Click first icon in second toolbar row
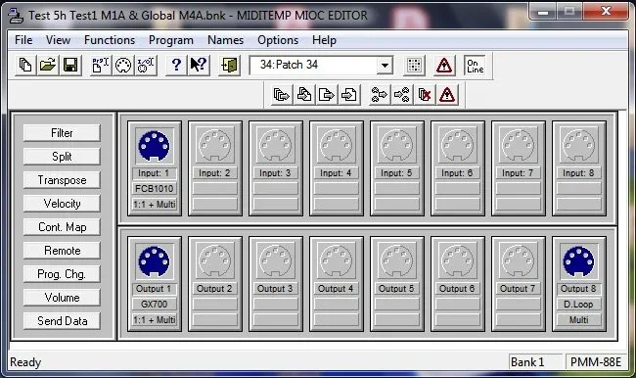The image size is (636, 378). [x=282, y=95]
